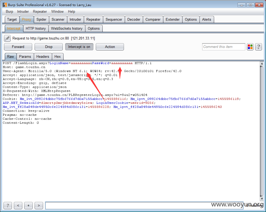Switch to the Spider tab
This screenshot has height=212, width=266.
[41, 20]
